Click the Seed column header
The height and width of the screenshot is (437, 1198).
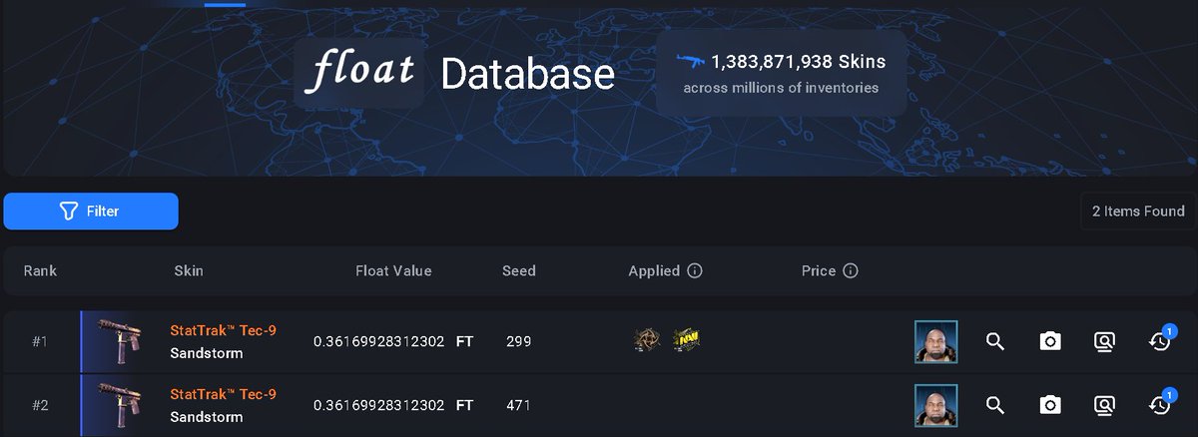click(519, 270)
